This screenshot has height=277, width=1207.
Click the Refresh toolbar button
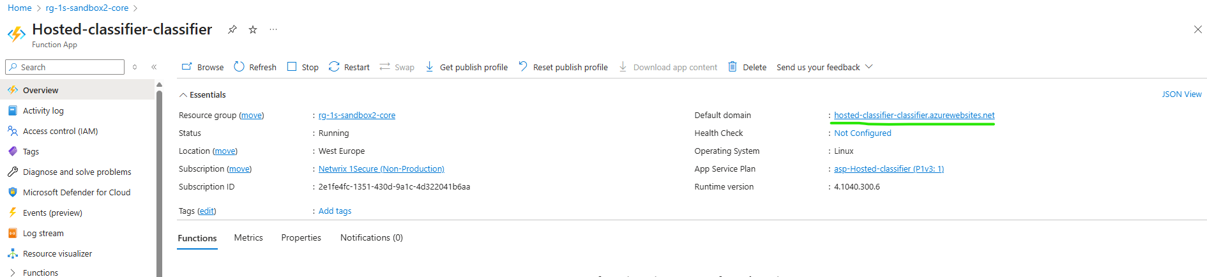(x=255, y=67)
